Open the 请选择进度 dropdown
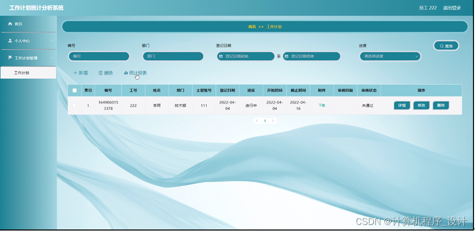The height and width of the screenshot is (231, 475). [x=390, y=56]
